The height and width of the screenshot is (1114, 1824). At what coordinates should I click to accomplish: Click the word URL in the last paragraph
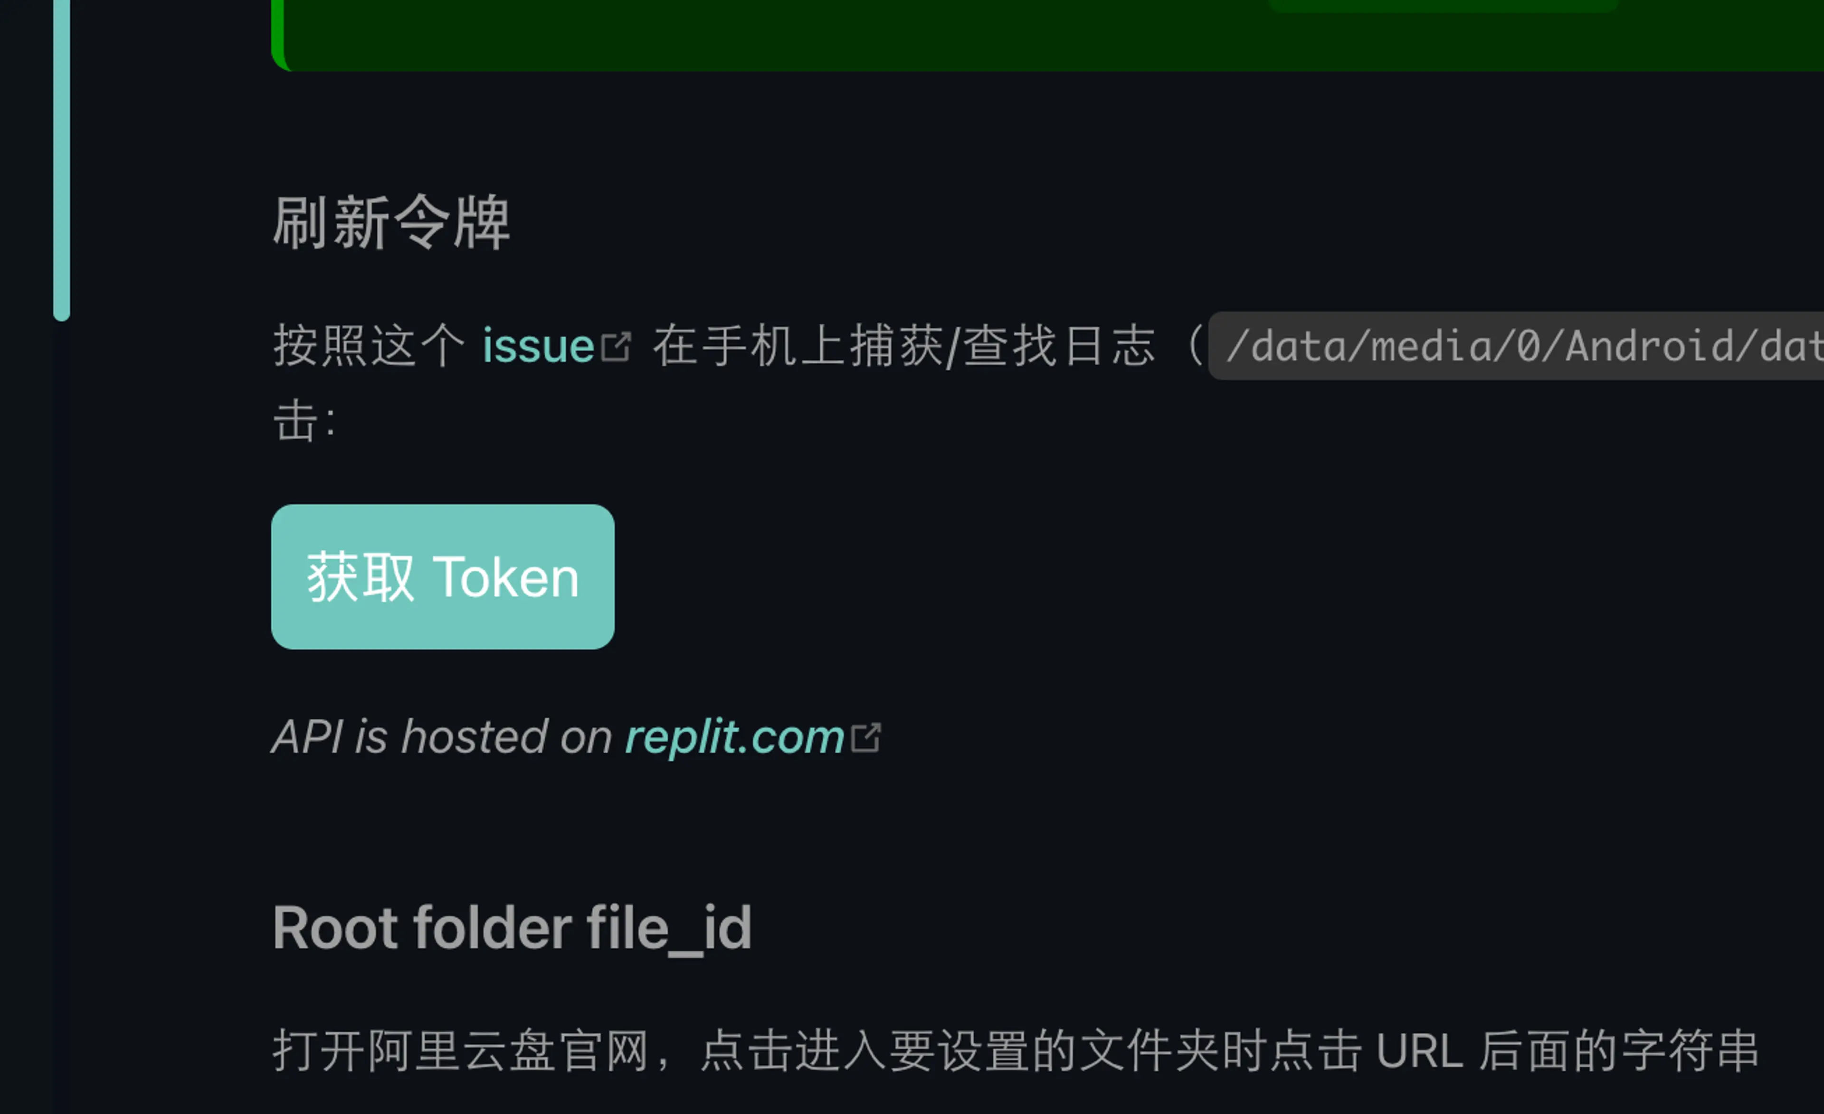1419,1050
